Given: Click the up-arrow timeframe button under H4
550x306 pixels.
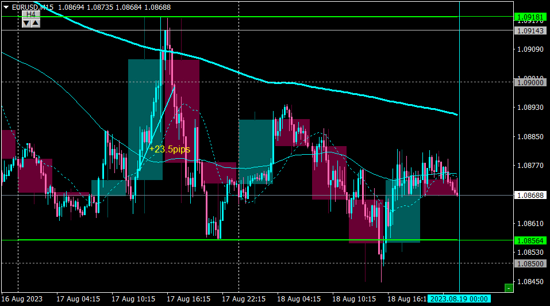Looking at the screenshot, I should pos(36,23).
